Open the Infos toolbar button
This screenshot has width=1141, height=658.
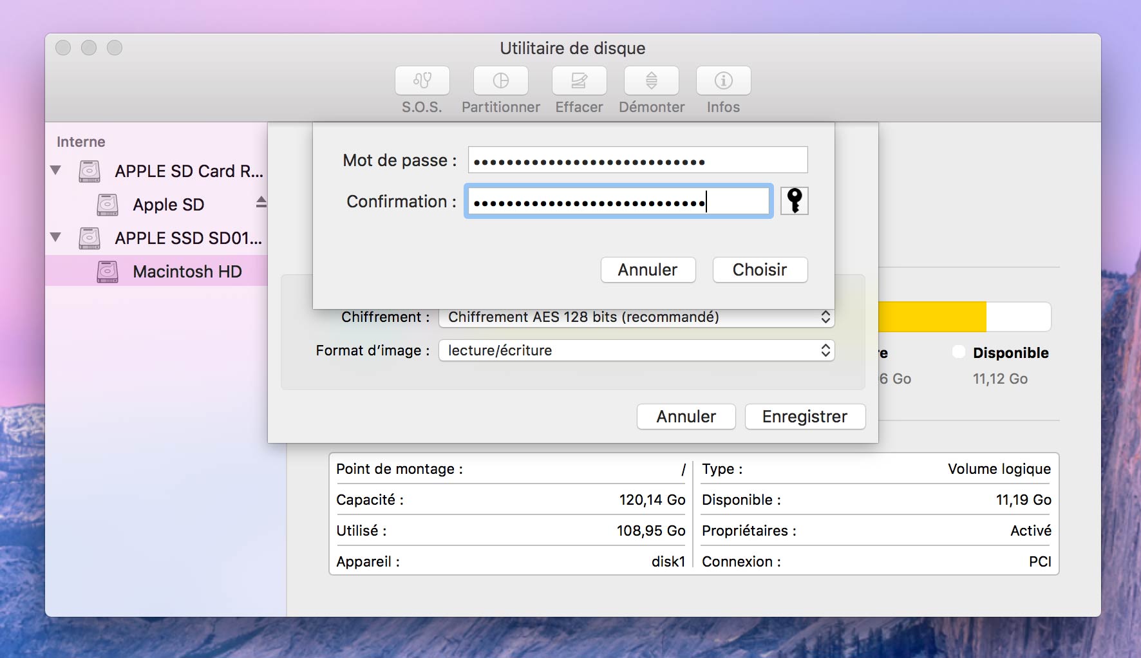[723, 80]
